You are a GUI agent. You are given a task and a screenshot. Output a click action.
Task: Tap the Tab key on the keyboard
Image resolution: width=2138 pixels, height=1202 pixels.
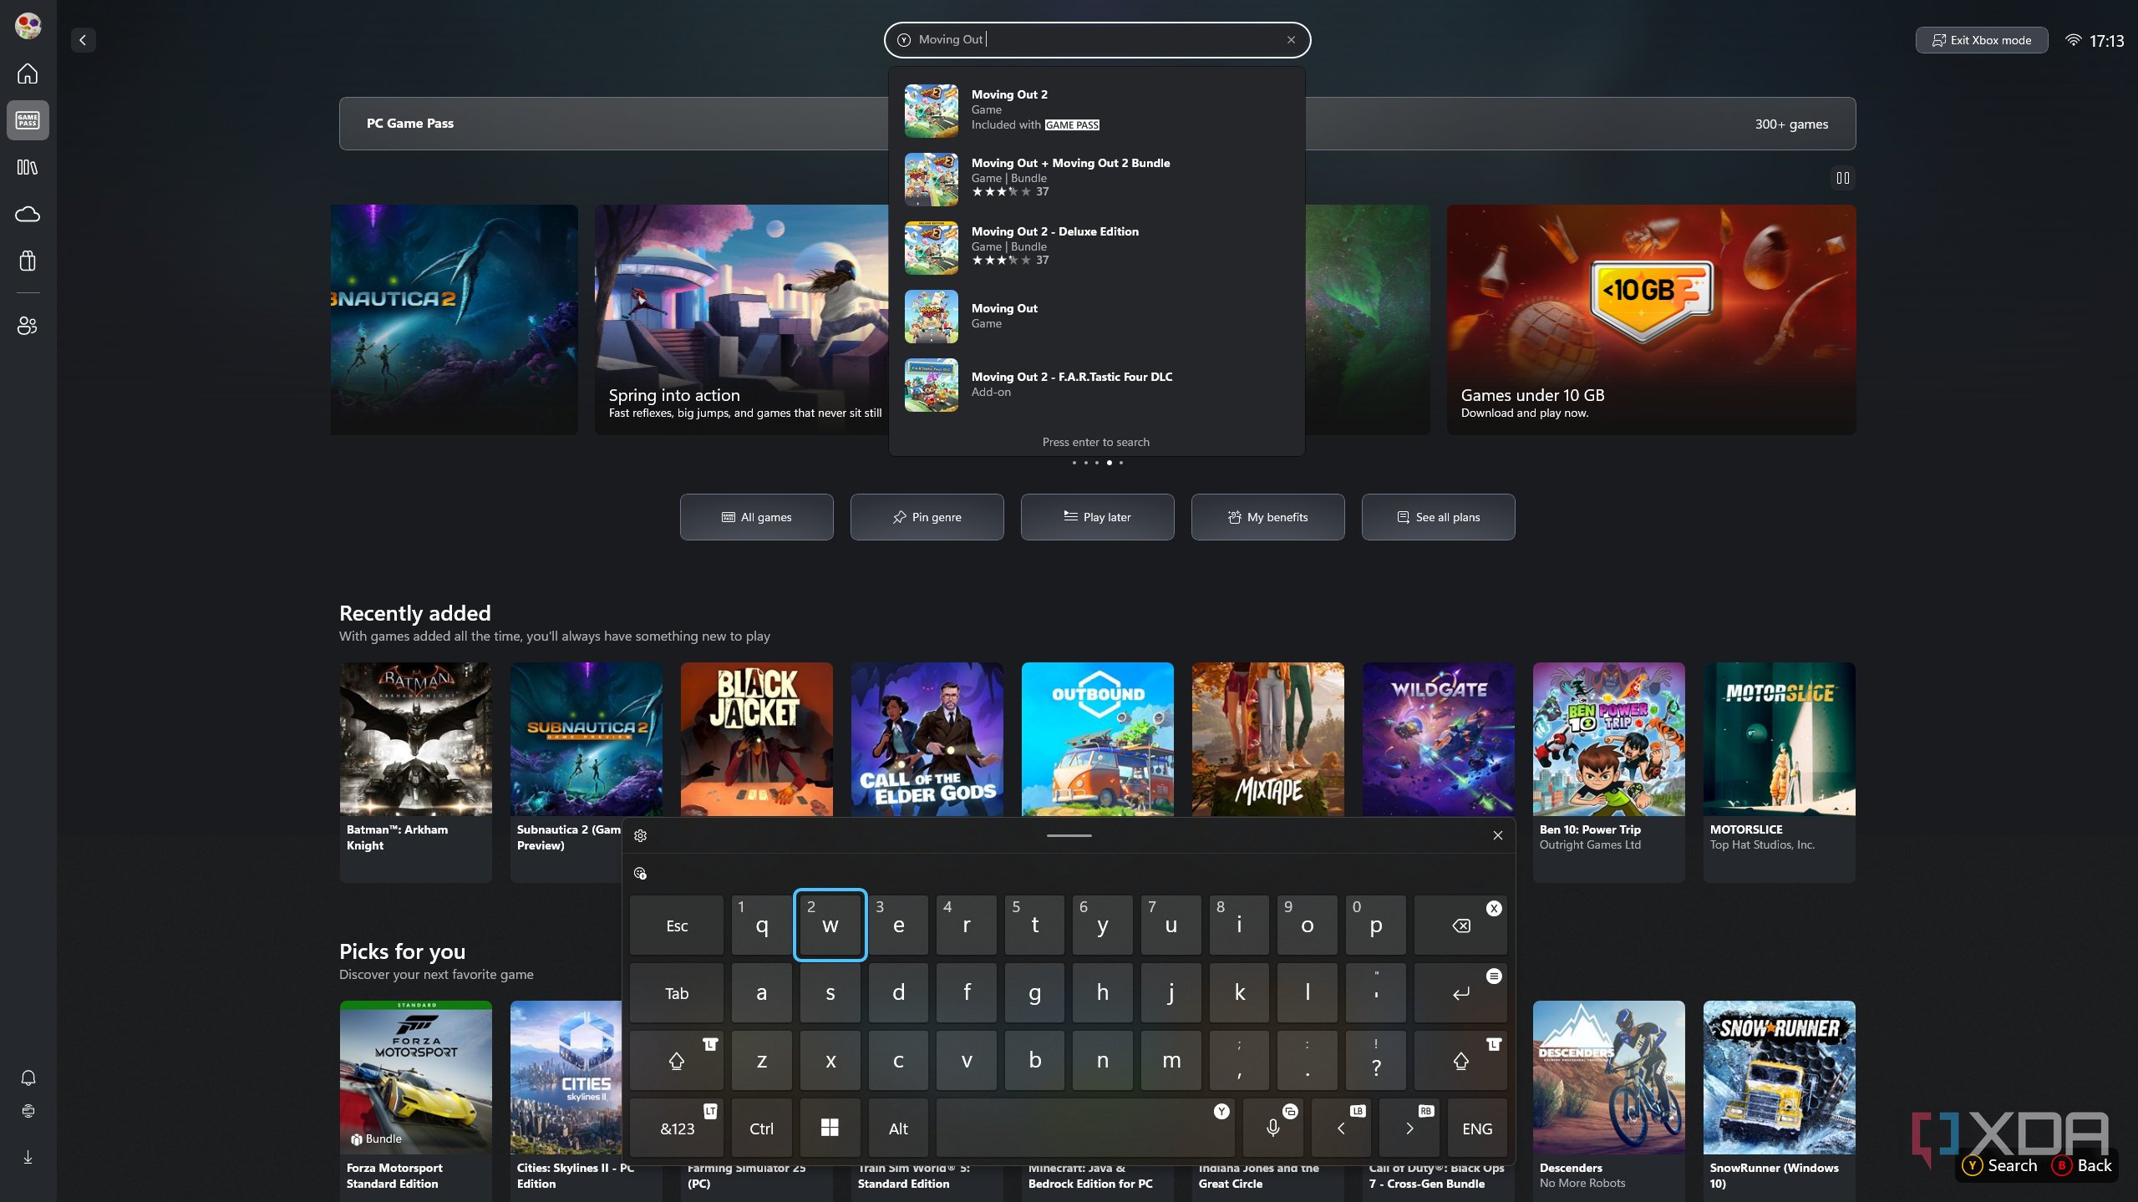677,993
